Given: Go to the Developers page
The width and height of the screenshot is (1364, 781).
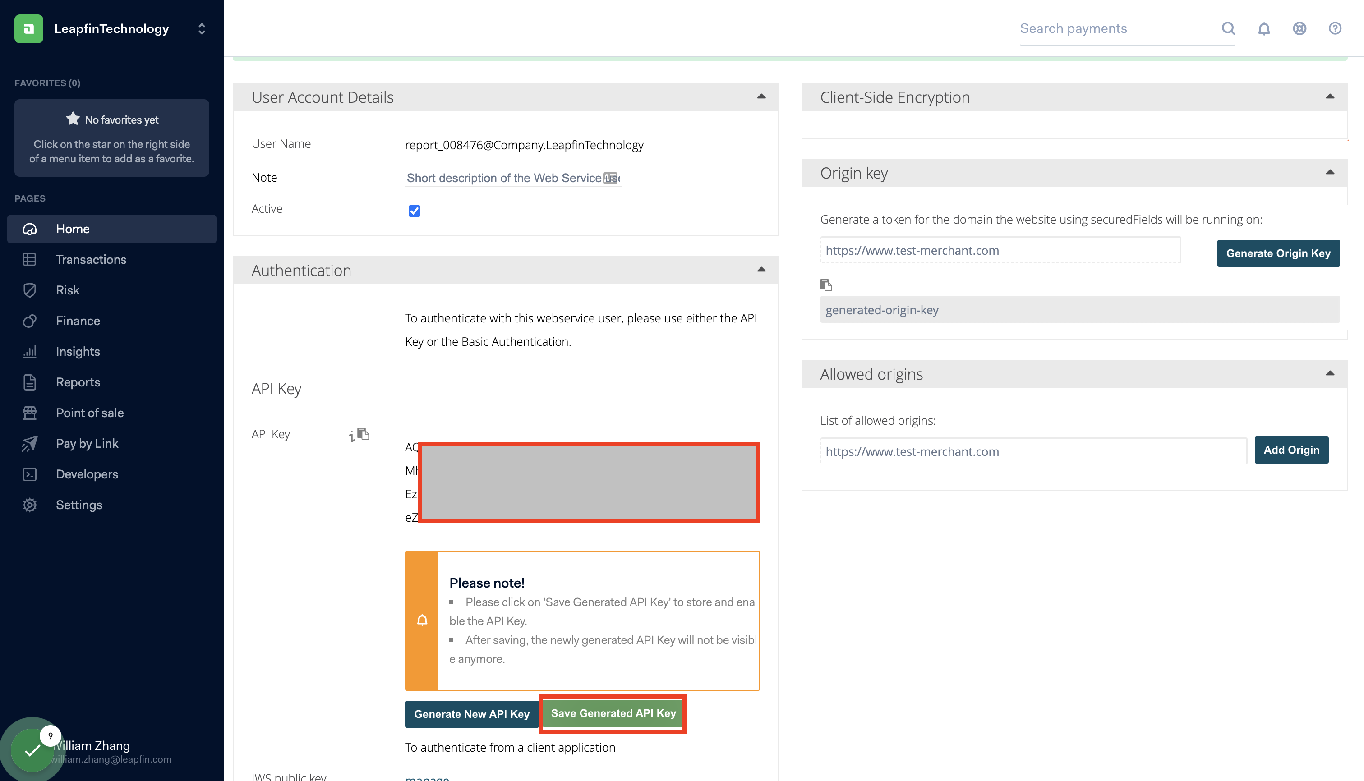Looking at the screenshot, I should (87, 474).
